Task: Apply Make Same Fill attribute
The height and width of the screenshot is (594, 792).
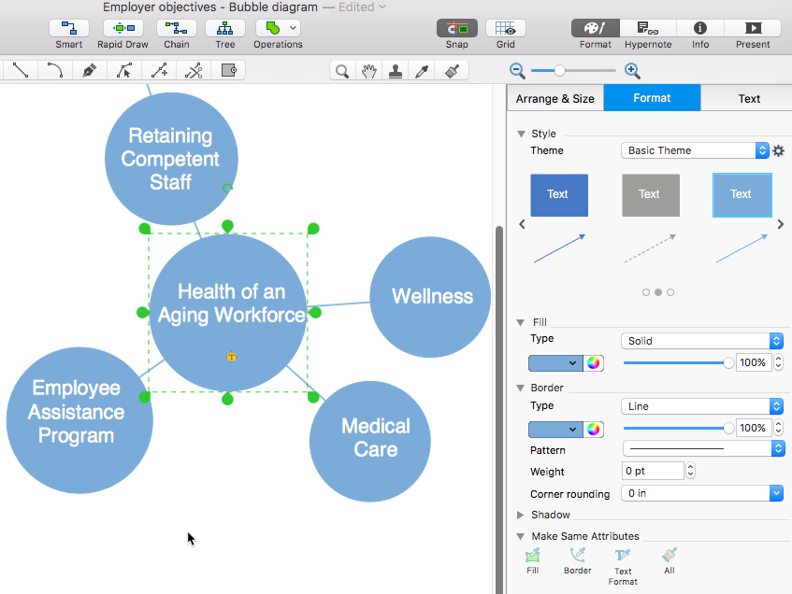Action: (x=532, y=561)
